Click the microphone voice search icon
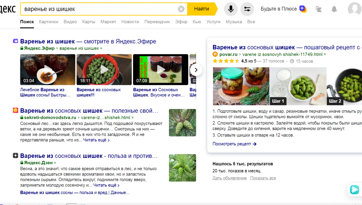 click(x=231, y=9)
